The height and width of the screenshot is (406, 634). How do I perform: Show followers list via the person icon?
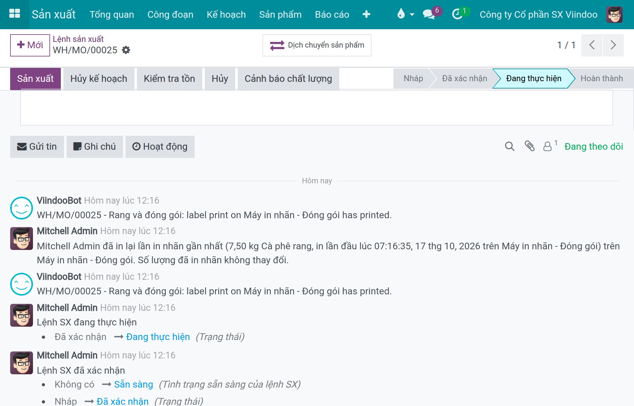(550, 146)
